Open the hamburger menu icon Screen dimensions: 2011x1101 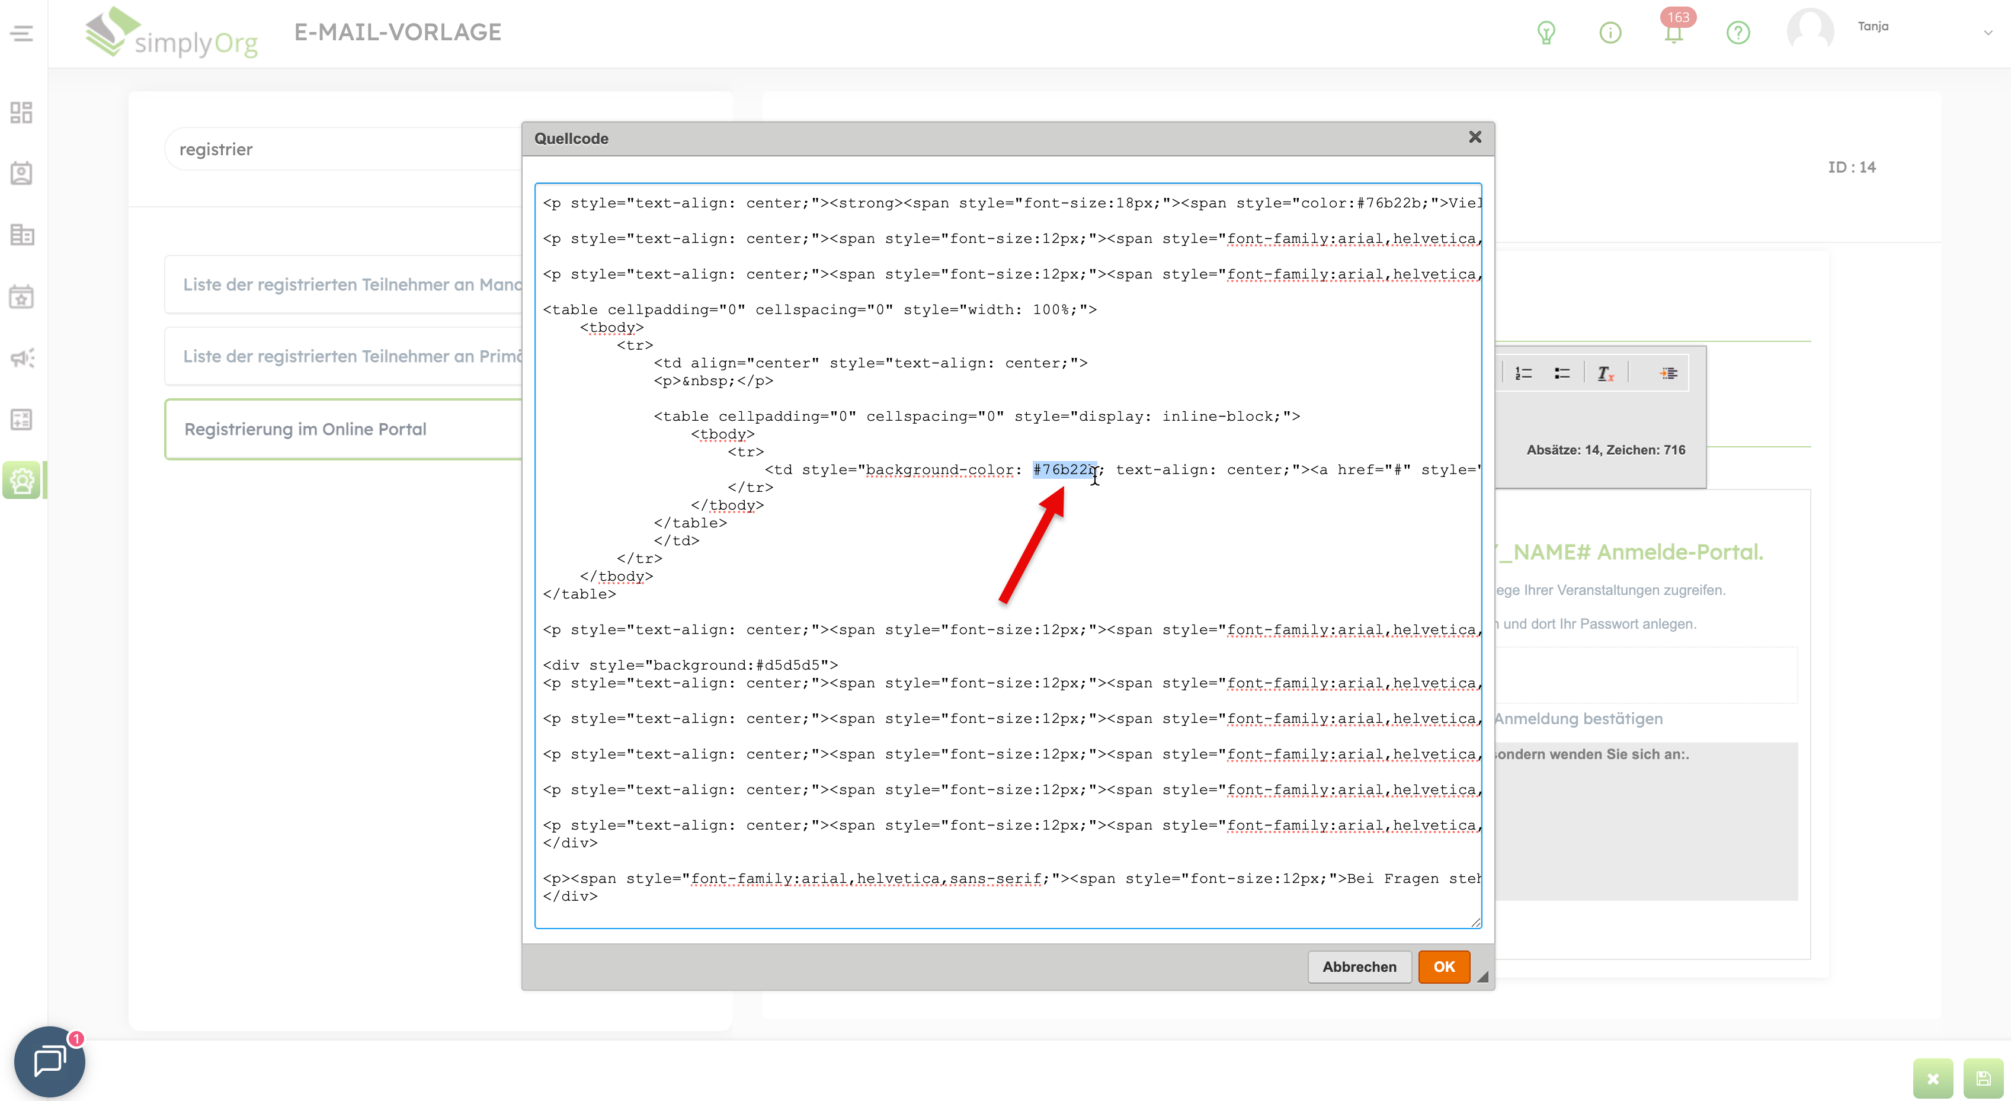(x=22, y=34)
